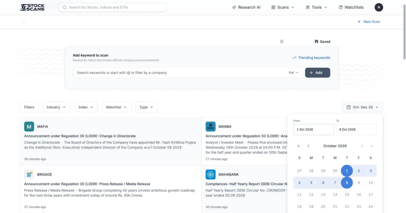Open the Full match-mode dropdown

[294, 73]
